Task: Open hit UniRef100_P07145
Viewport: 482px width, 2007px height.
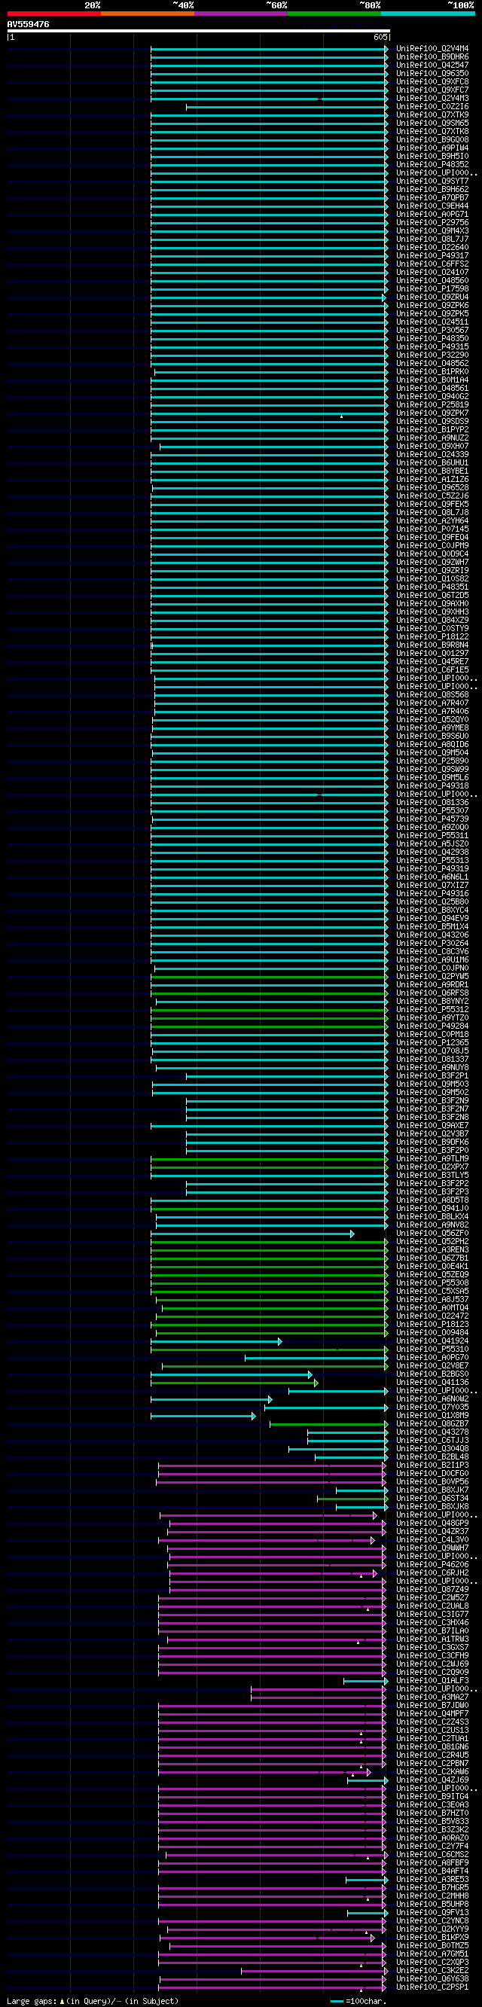Action: pos(432,528)
